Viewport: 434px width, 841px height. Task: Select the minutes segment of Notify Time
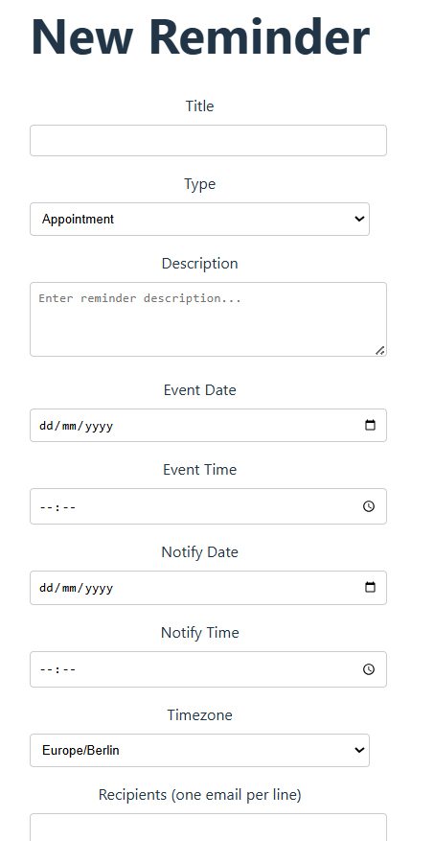70,670
